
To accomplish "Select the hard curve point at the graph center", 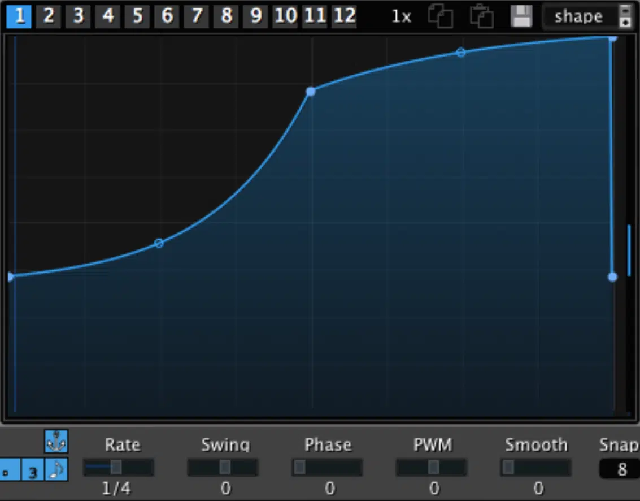I will tap(311, 92).
